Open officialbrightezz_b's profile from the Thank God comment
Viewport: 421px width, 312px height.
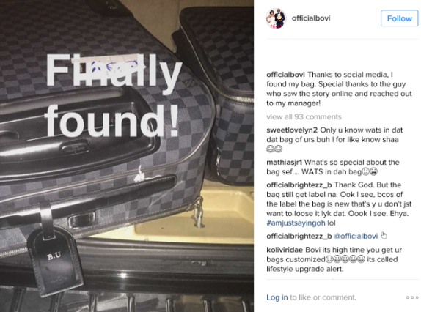point(299,185)
